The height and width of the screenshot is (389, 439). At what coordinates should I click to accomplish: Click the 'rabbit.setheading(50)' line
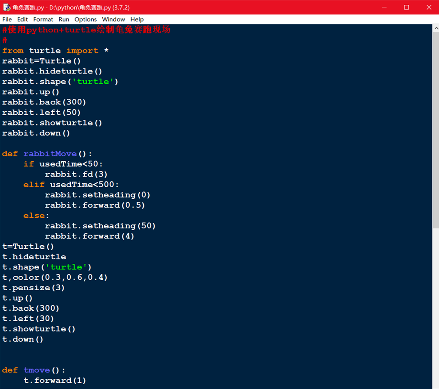pyautogui.click(x=100, y=226)
